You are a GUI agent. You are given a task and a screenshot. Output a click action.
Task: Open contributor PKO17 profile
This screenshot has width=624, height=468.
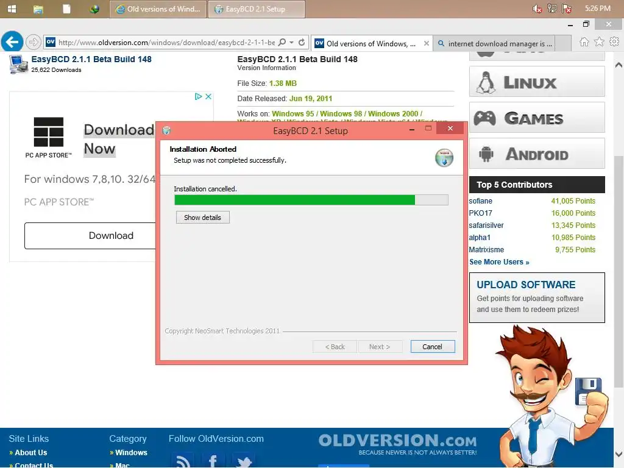[x=480, y=213]
